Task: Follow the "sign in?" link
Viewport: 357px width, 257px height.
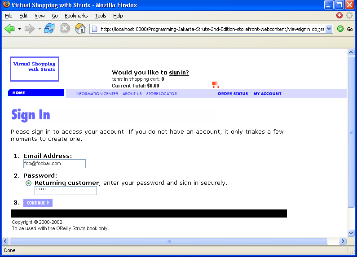Action: click(x=179, y=73)
